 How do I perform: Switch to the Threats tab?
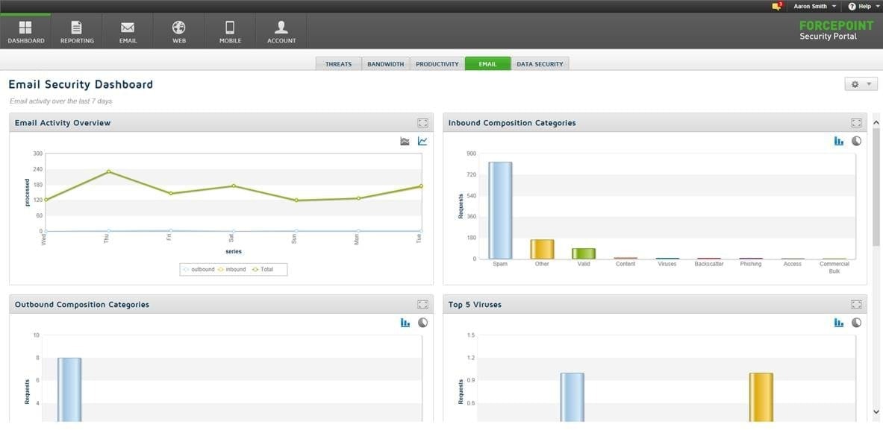[338, 63]
